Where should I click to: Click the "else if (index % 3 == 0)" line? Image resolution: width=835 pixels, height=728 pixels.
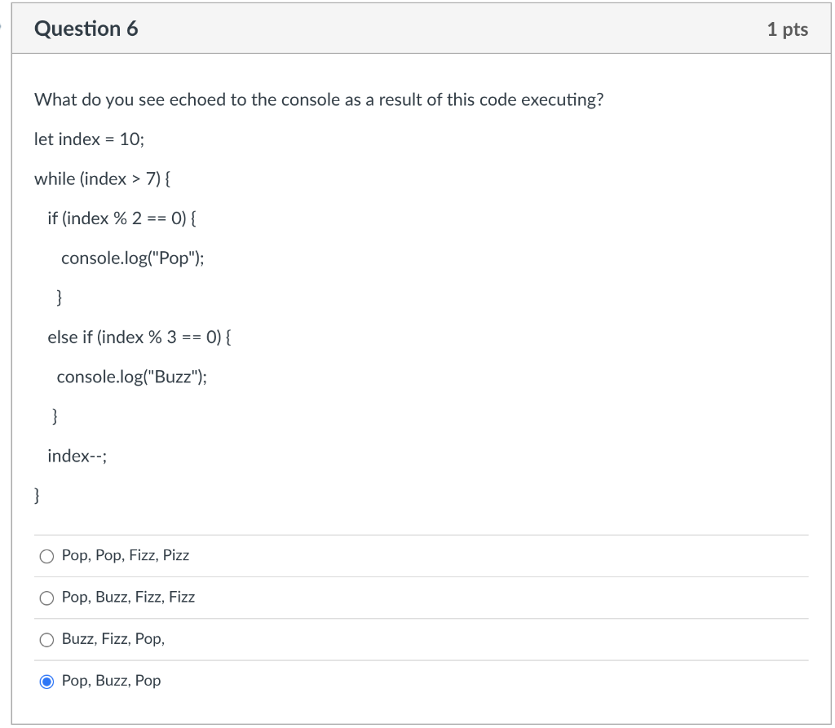tap(139, 337)
